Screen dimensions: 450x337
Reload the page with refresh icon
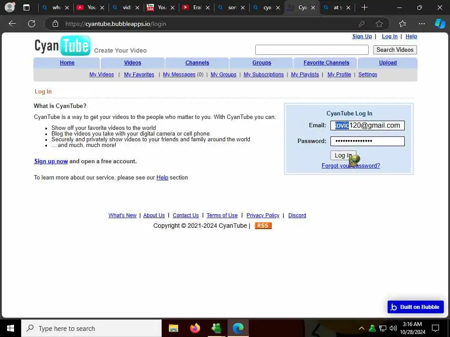[32, 24]
